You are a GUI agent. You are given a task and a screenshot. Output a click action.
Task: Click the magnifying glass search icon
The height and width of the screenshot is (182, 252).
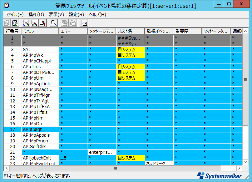tap(54, 23)
